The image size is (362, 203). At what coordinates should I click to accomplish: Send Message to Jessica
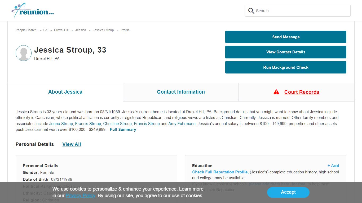pyautogui.click(x=286, y=37)
